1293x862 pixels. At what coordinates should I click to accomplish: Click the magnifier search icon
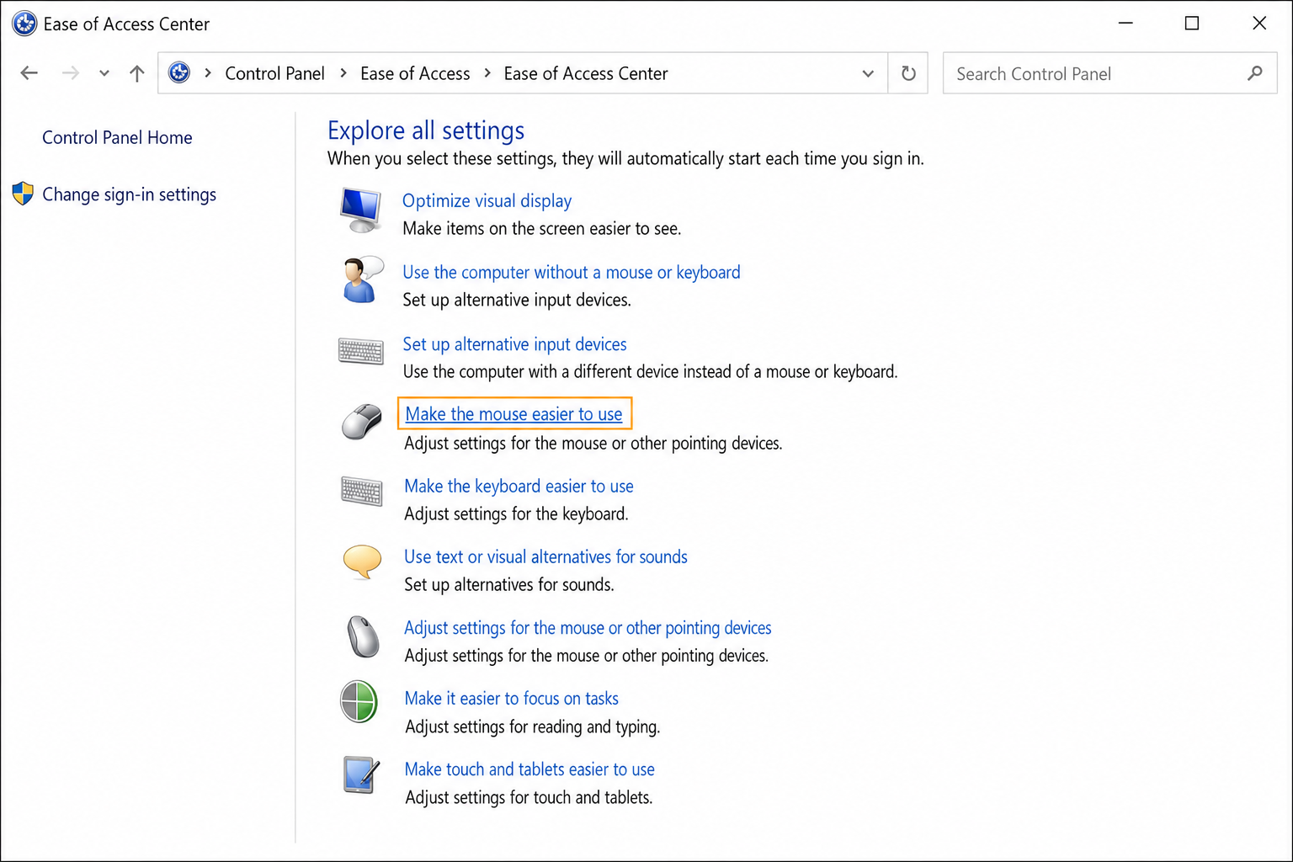1254,73
